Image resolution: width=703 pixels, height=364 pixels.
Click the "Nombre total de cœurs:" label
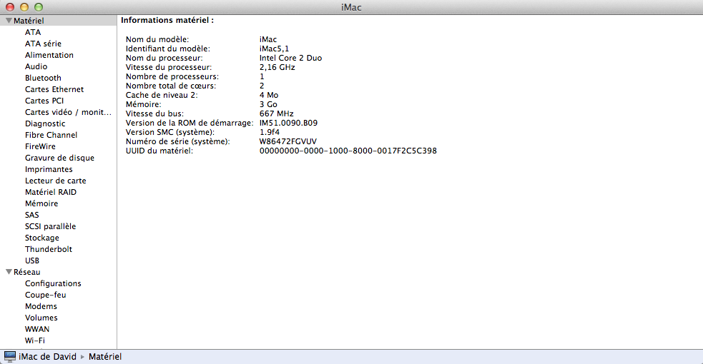pos(171,86)
